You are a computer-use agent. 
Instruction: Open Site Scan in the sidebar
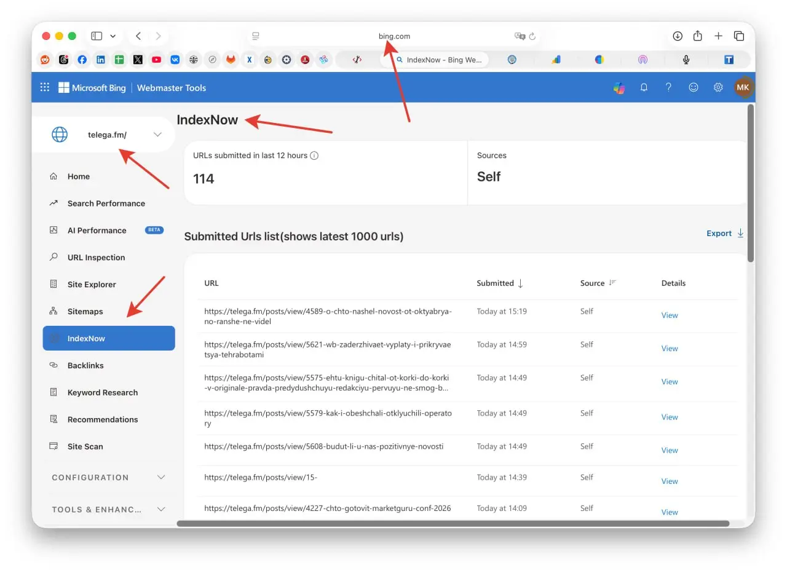[x=109, y=446]
